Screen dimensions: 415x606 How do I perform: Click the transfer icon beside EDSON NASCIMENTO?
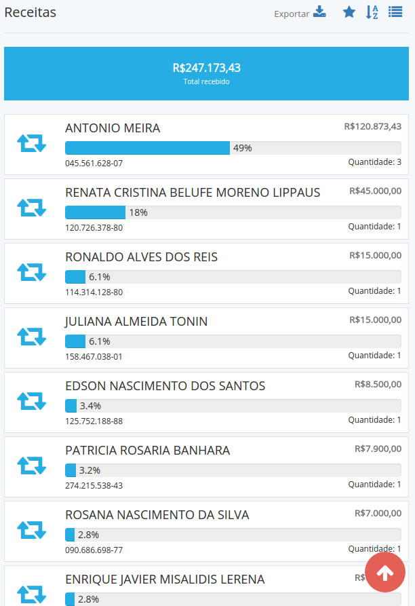(31, 401)
